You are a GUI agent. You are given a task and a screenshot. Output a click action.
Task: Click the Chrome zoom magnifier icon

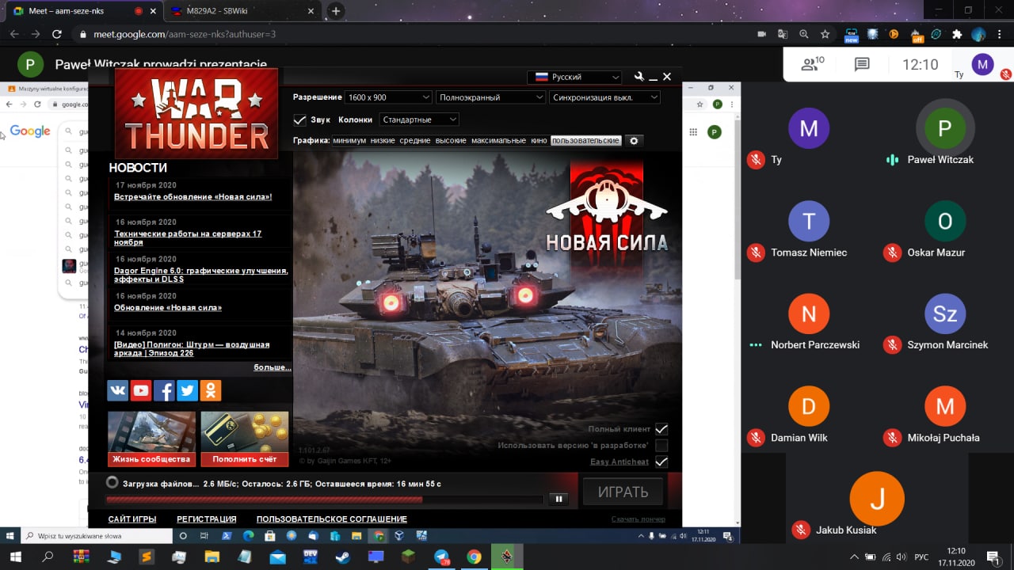coord(804,35)
